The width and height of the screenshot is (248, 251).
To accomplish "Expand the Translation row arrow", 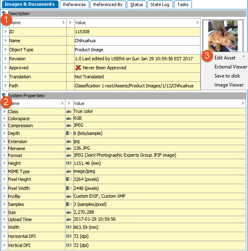I will [x=5, y=77].
